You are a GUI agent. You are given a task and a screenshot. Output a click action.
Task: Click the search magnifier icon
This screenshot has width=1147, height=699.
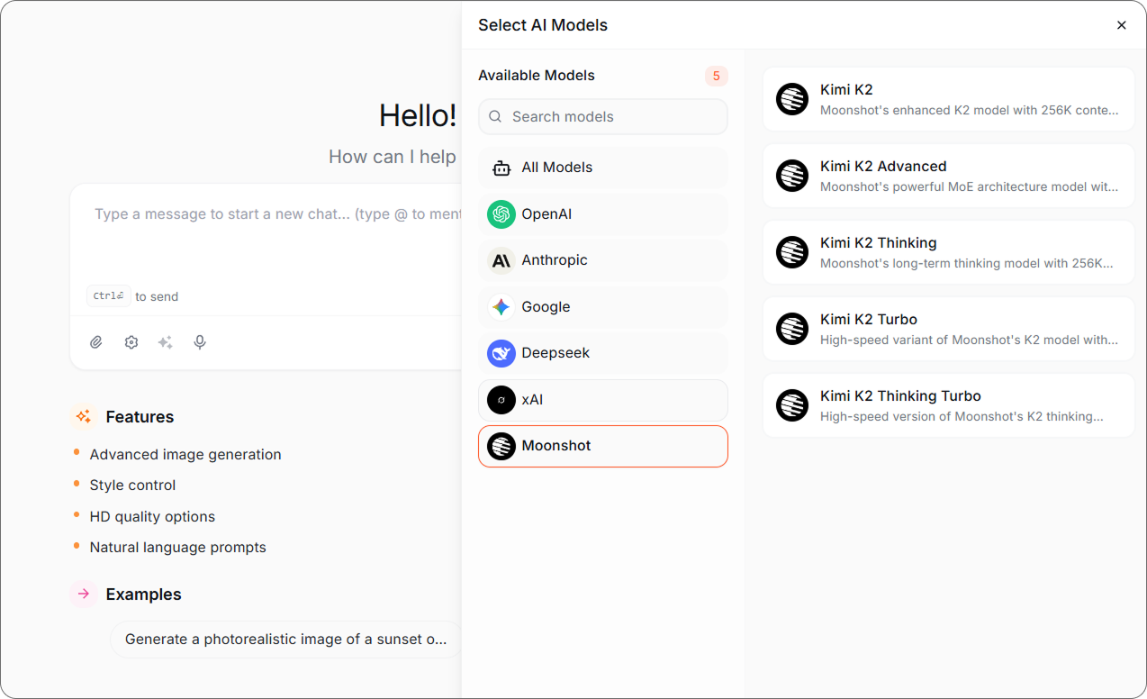[495, 116]
